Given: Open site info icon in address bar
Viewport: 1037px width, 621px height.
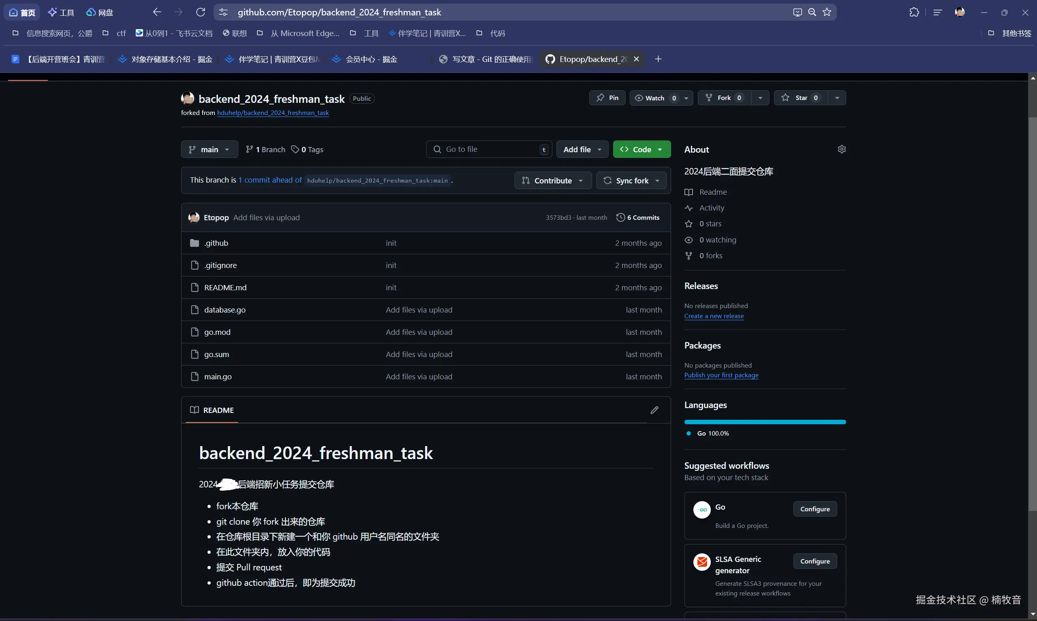Looking at the screenshot, I should 224,12.
